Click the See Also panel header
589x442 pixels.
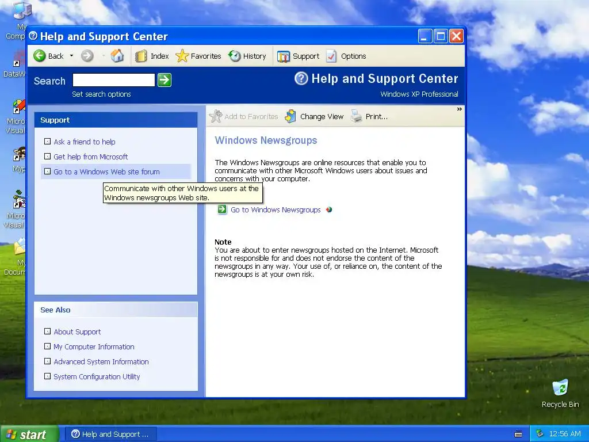(116, 310)
